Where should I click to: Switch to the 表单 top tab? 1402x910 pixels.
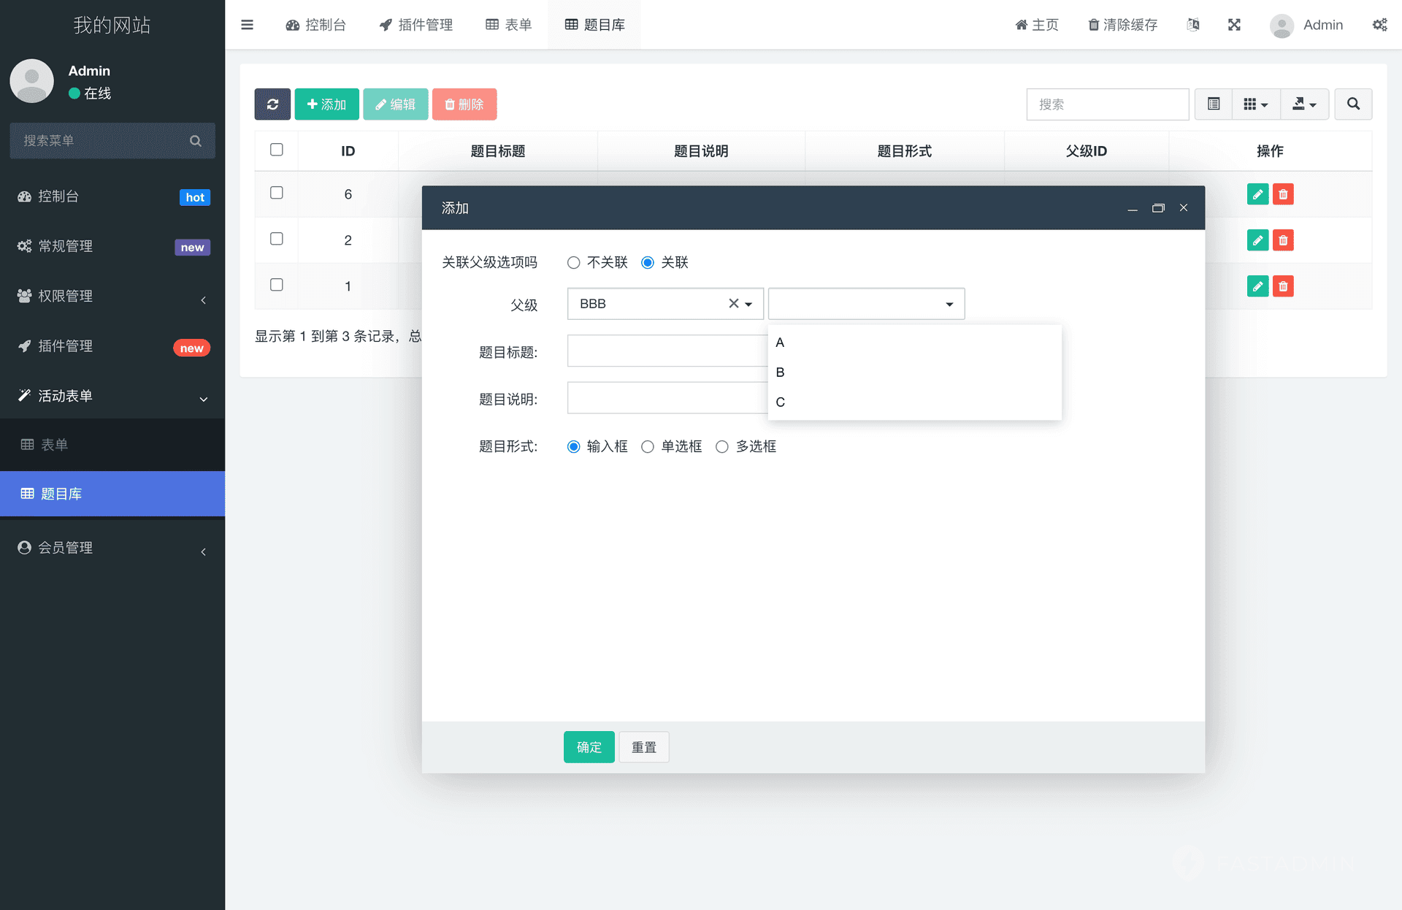tap(509, 25)
